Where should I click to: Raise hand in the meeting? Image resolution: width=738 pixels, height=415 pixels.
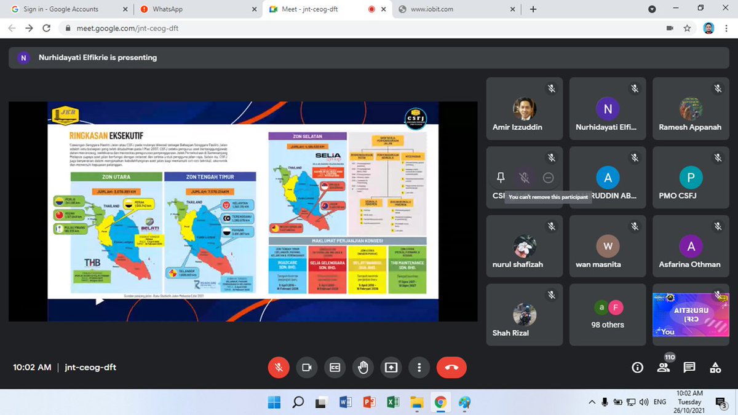tap(363, 368)
